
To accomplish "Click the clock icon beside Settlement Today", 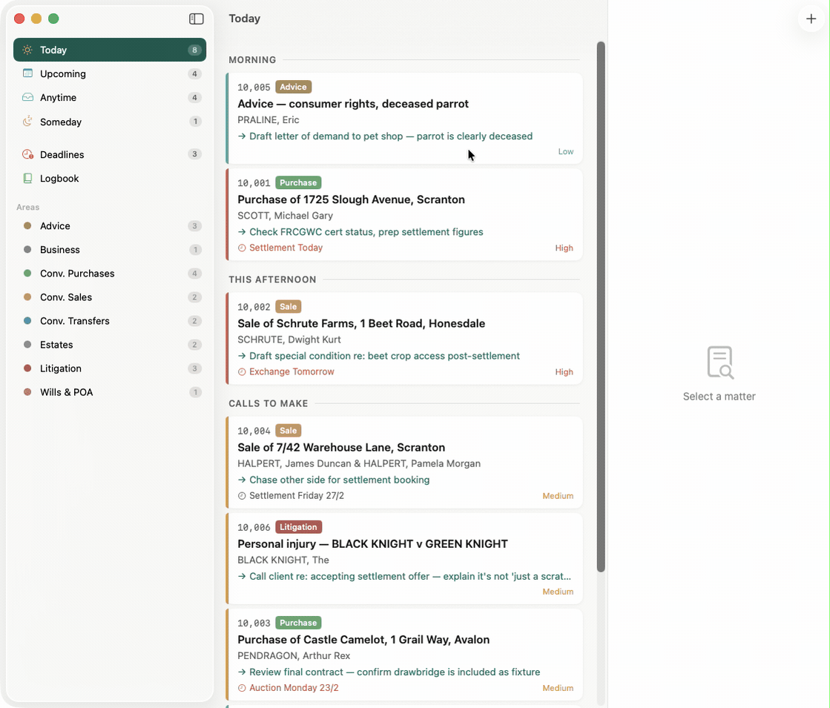I will [x=242, y=248].
